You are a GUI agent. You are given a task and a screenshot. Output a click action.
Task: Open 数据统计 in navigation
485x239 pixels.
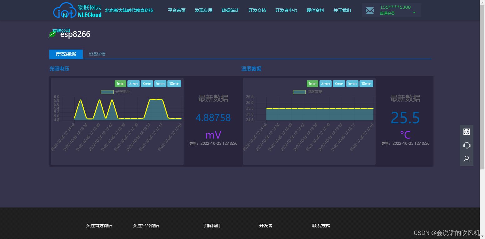click(x=230, y=10)
